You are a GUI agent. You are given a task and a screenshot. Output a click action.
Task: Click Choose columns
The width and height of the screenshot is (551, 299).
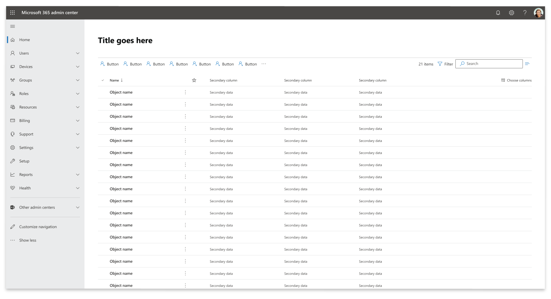pos(516,80)
